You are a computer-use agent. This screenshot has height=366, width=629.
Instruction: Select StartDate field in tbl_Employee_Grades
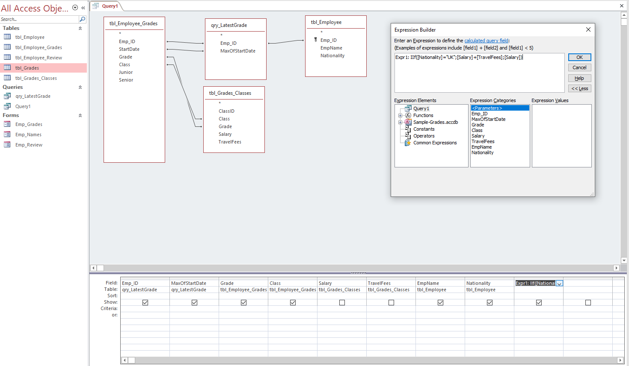tap(129, 49)
